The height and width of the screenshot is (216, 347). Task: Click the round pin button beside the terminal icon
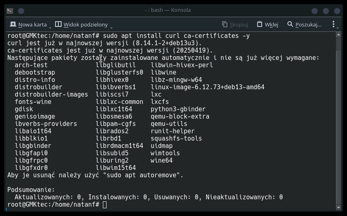point(21,11)
